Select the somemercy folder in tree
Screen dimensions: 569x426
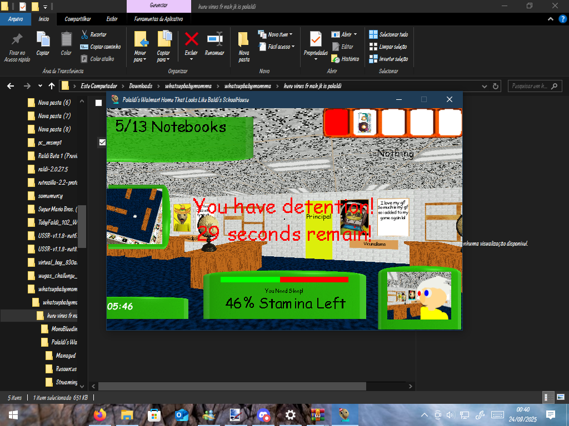click(x=51, y=196)
